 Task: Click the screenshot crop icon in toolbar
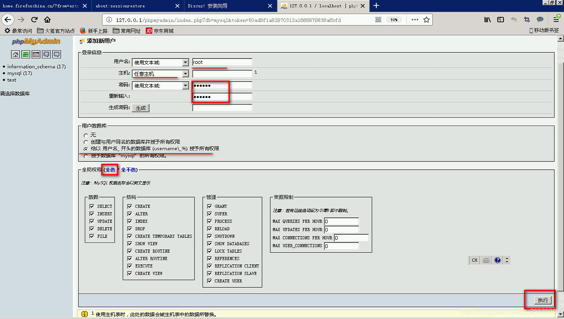527,19
